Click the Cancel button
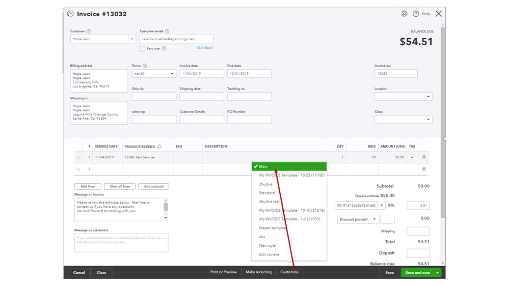The image size is (509, 286). [x=79, y=273]
